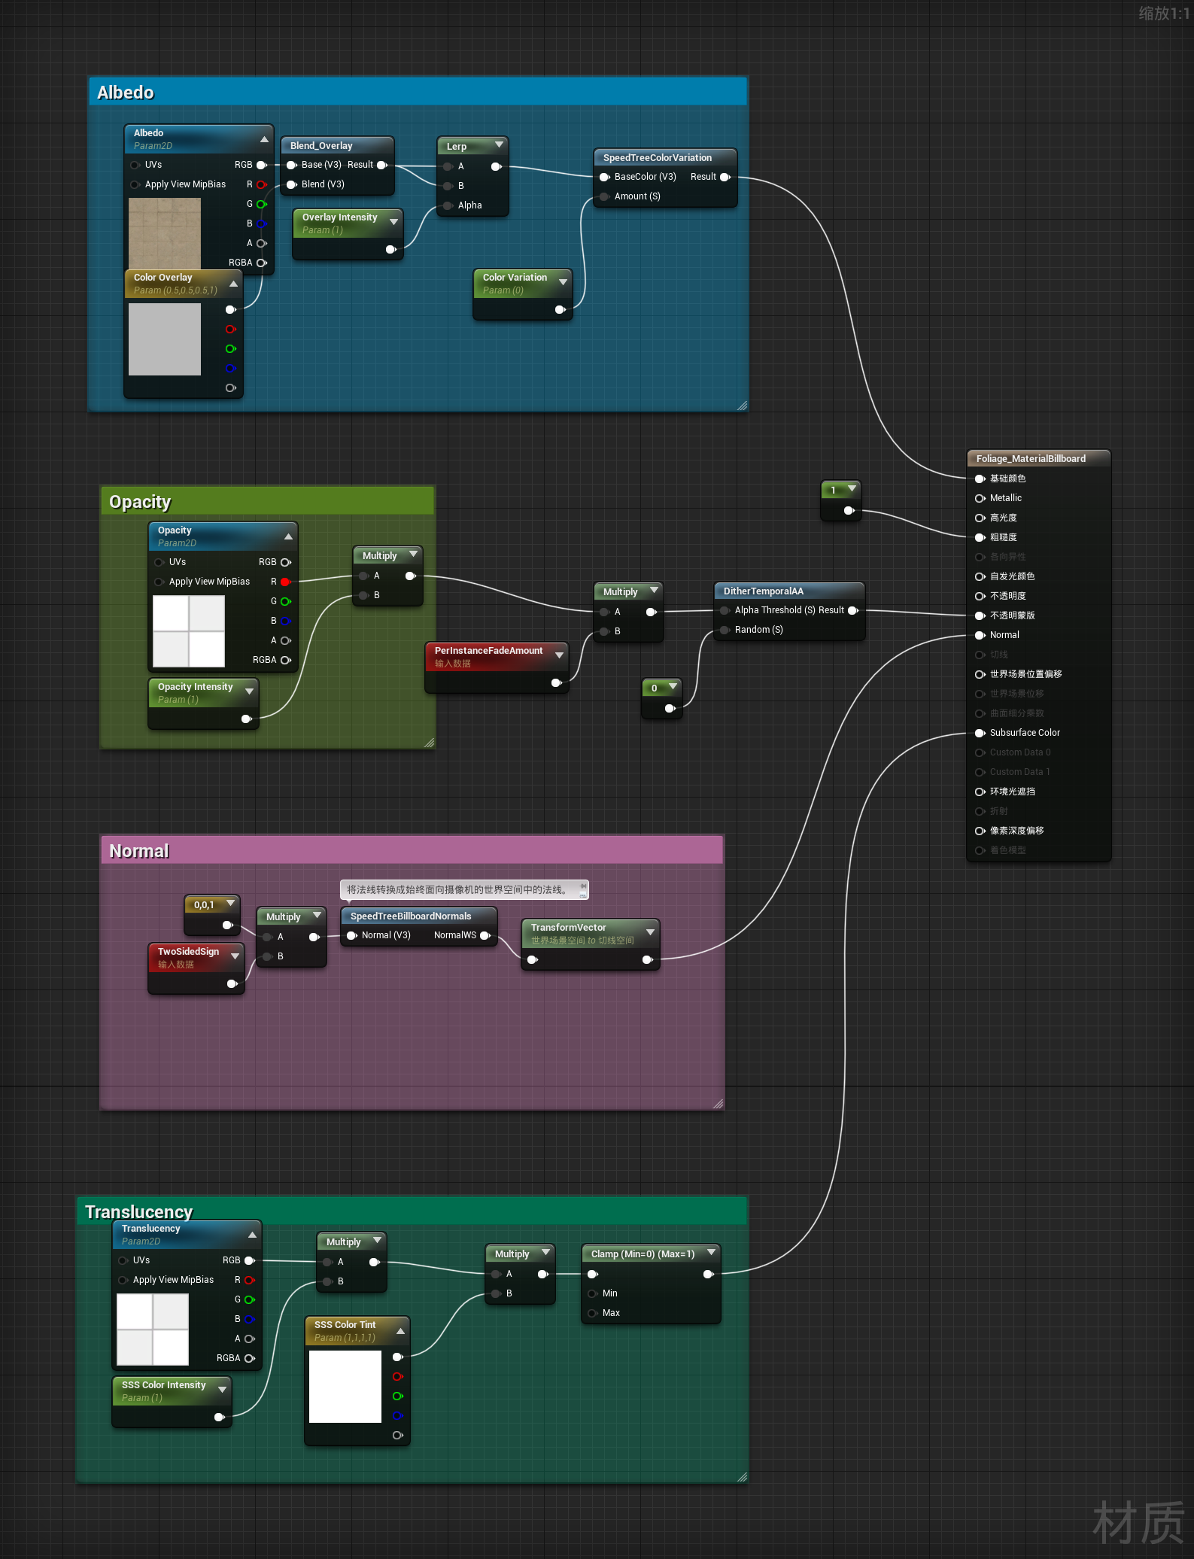Click the Opacity texture preview thumbnail
This screenshot has height=1559, width=1194.
point(189,631)
